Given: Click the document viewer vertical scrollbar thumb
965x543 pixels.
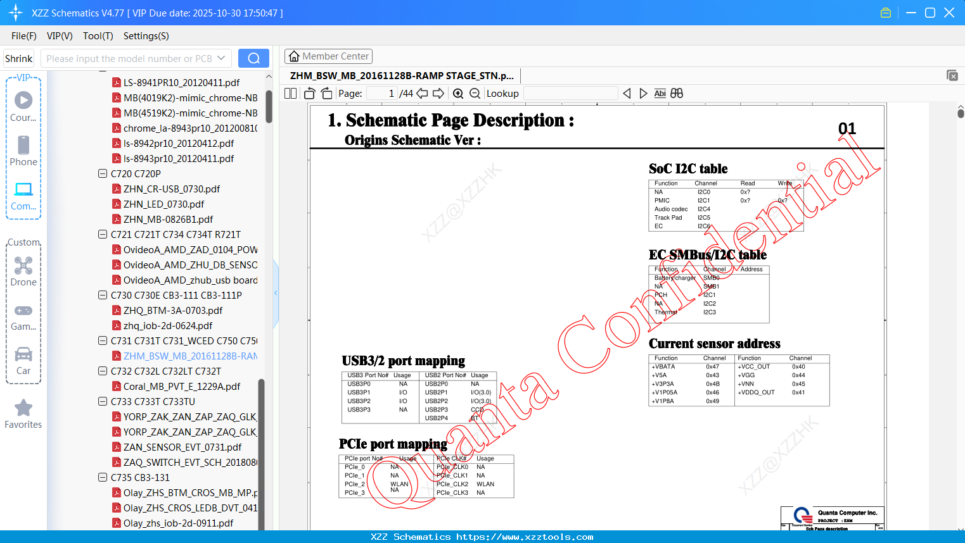Looking at the screenshot, I should point(961,113).
